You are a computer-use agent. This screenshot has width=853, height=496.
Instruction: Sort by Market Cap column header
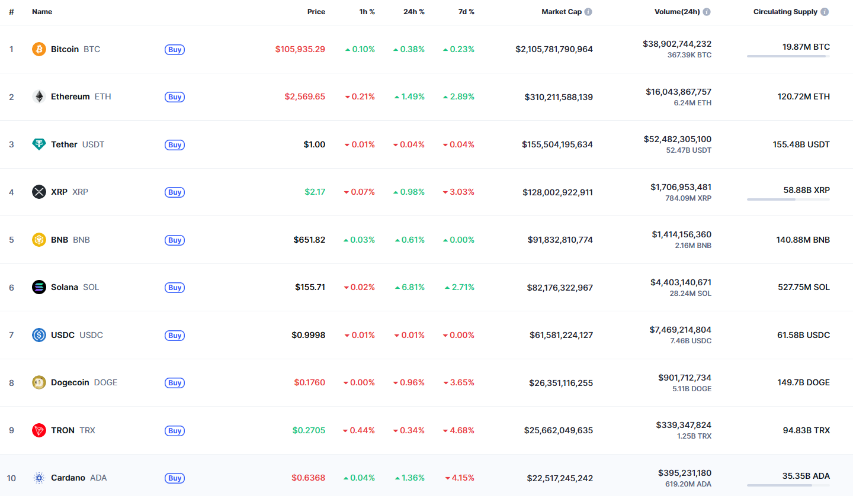click(562, 12)
